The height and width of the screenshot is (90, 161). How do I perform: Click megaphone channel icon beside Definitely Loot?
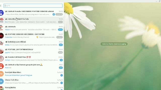click(6, 42)
